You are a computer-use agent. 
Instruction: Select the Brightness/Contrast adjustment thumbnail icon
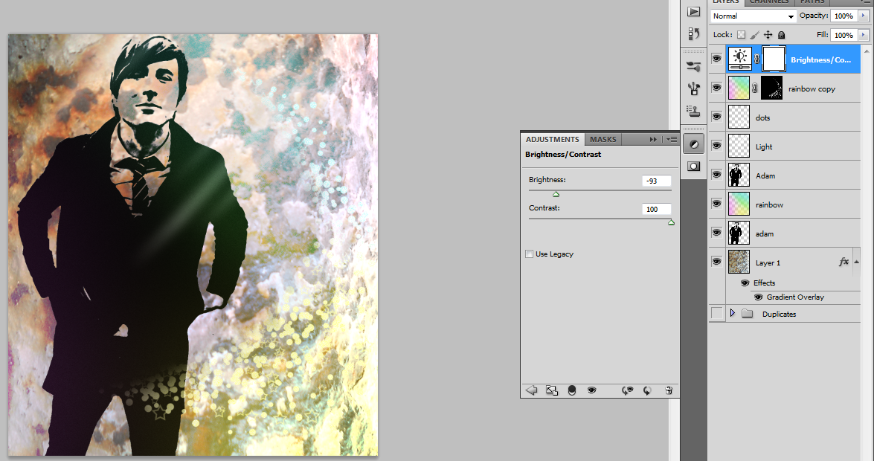739,59
